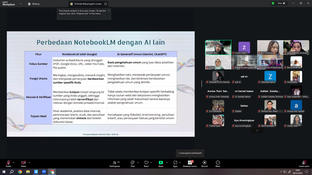Switch to the Meeting tab
312x175 pixels.
click(x=34, y=4)
